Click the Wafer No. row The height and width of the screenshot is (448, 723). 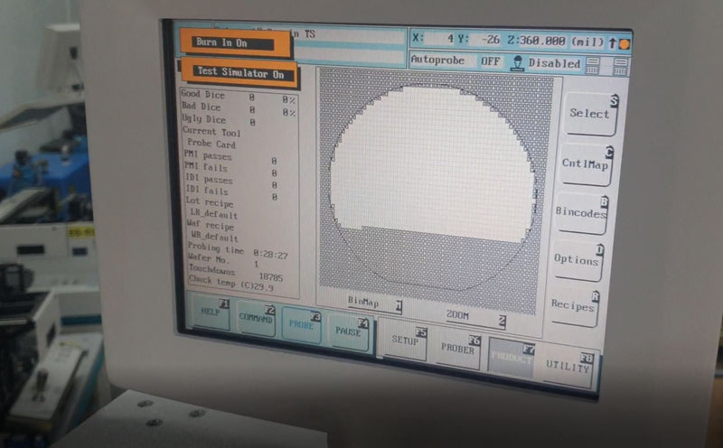click(x=223, y=261)
